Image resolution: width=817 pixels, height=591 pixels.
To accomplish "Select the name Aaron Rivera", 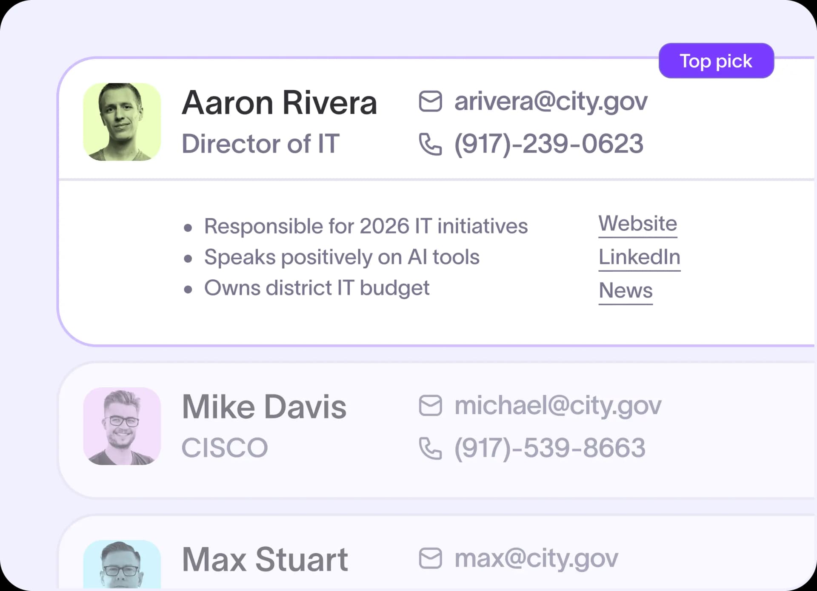I will pos(280,103).
